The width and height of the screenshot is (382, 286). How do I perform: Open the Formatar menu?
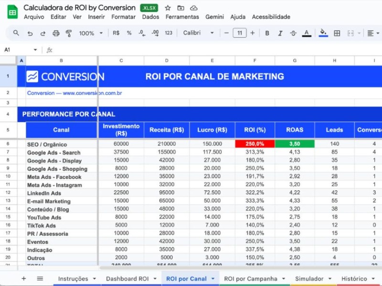[x=124, y=17]
